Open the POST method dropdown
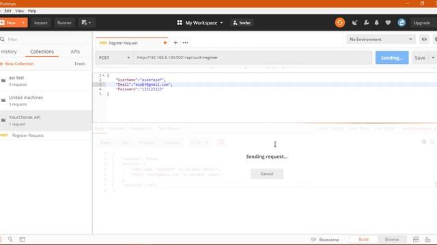 [115, 58]
